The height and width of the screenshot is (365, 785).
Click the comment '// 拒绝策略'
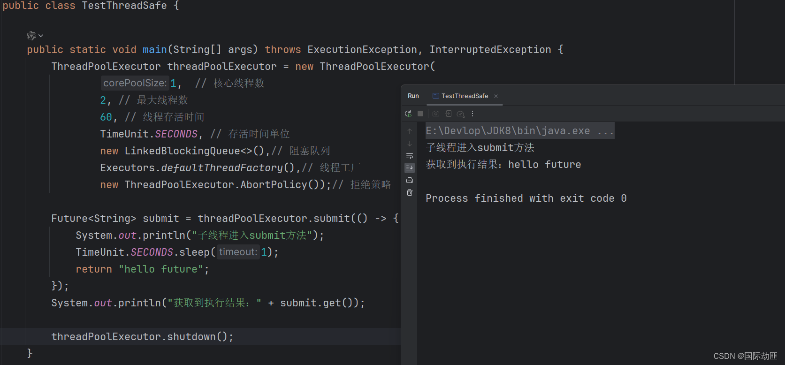coord(362,184)
